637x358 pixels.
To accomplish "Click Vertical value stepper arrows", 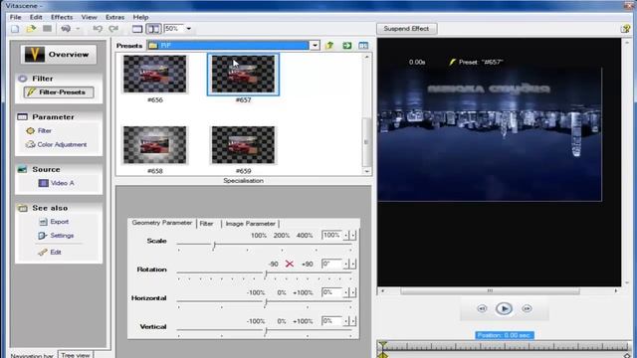I will (x=349, y=321).
